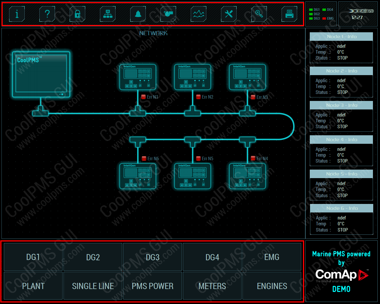Open the help question mark icon

click(x=47, y=14)
